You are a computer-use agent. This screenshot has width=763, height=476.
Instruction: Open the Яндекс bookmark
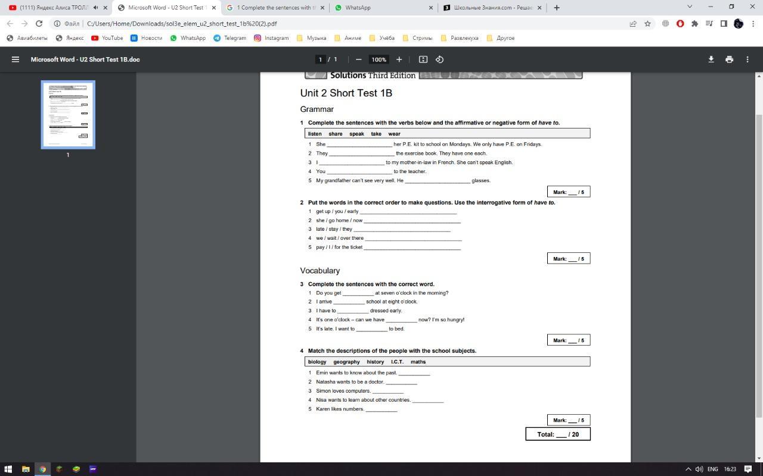(x=69, y=38)
